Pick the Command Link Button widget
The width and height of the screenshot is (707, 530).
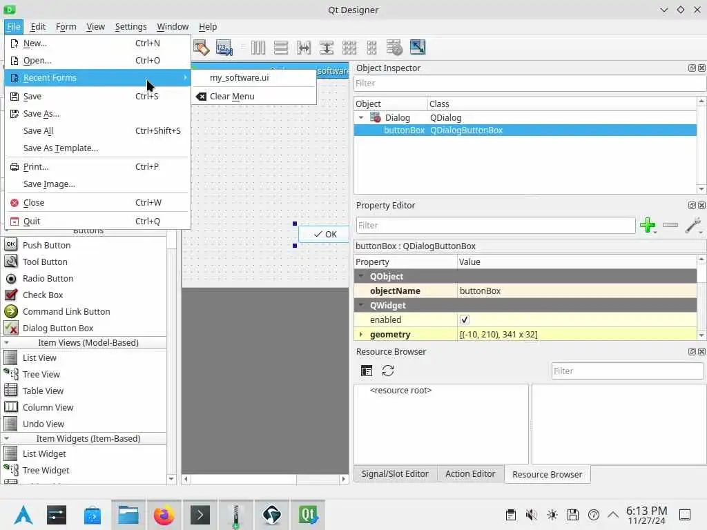tap(66, 312)
